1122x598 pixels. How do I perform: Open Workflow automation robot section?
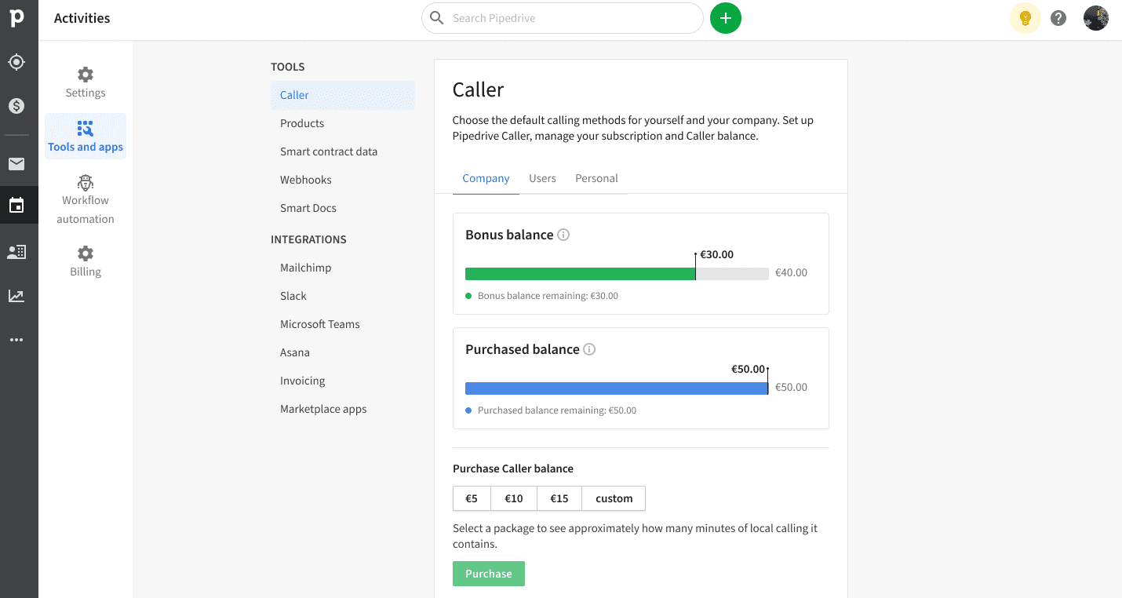tap(86, 200)
